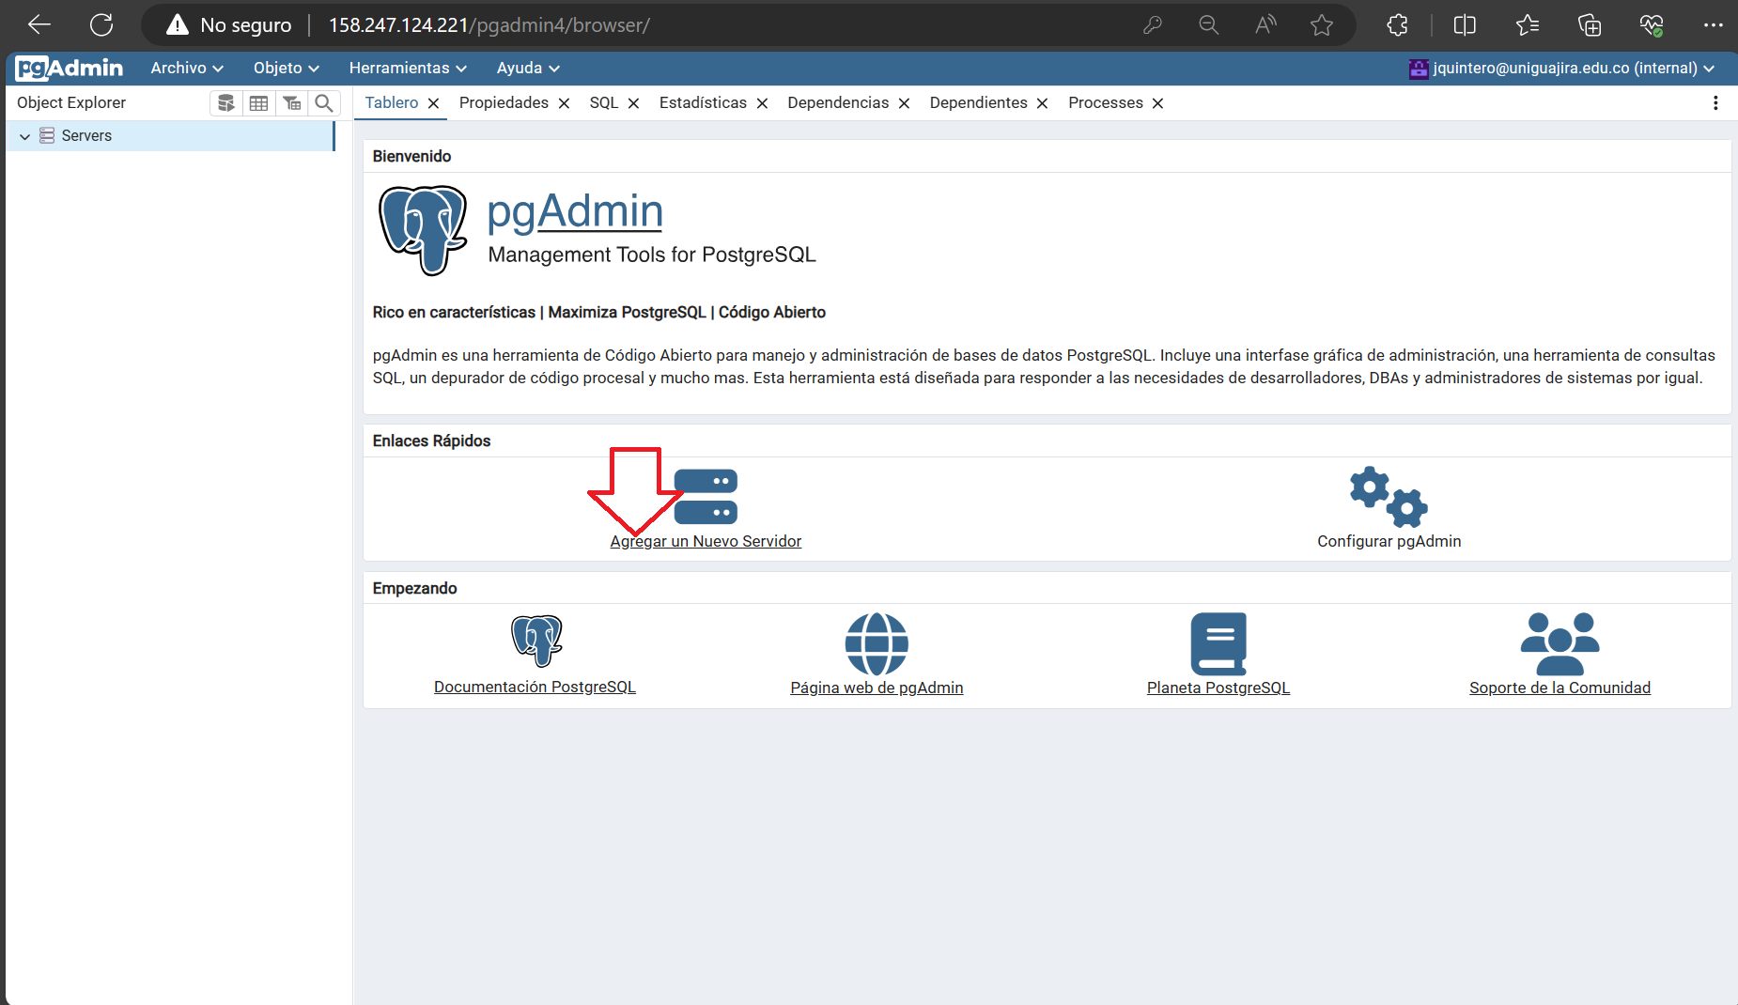Click the large elephant logo in Bienvenido
The width and height of the screenshot is (1738, 1005).
tap(423, 230)
